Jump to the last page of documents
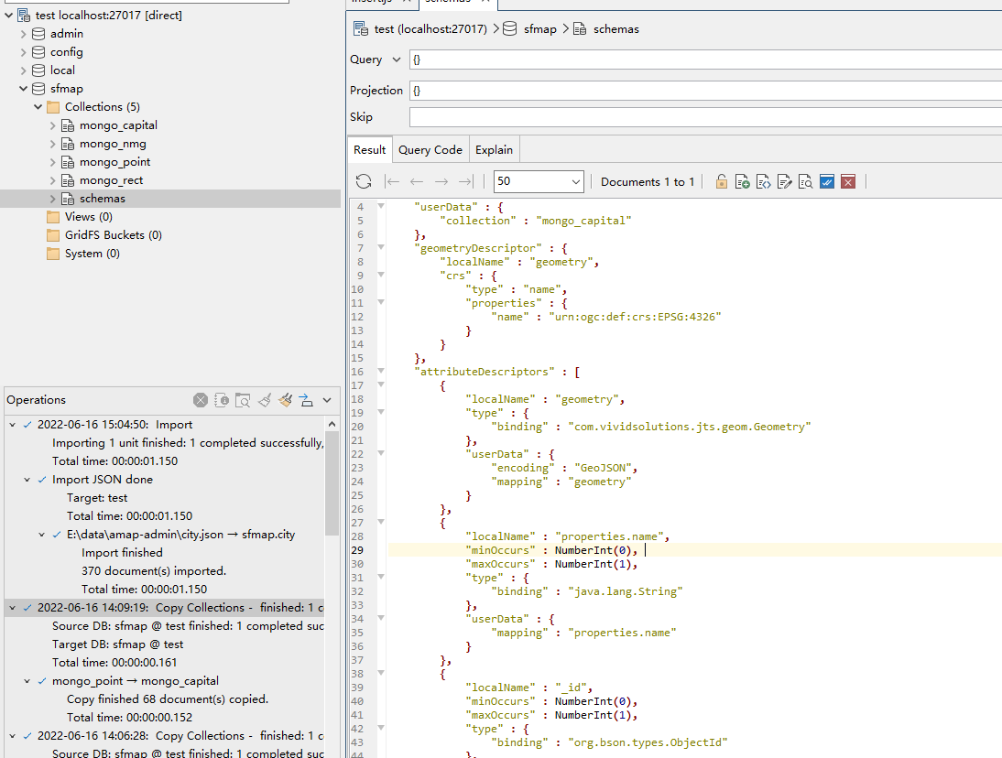 tap(465, 181)
